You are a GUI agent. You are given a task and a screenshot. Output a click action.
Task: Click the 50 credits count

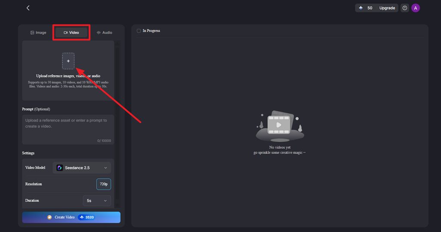[370, 8]
